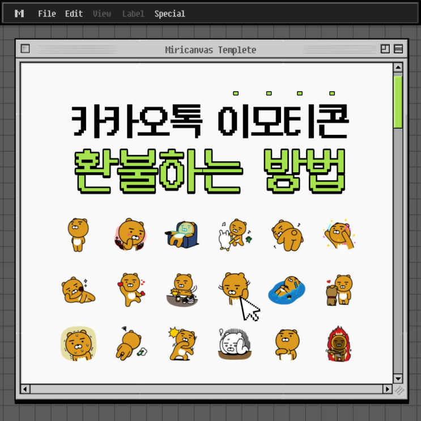Click the vertical scrollbar up arrow

(398, 67)
